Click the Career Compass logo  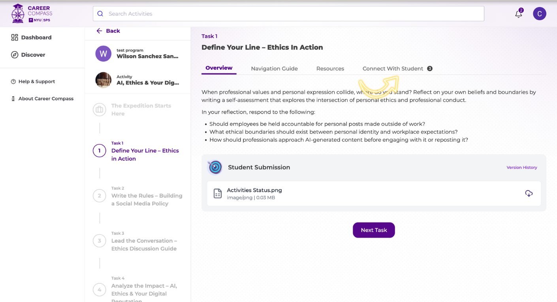point(32,13)
